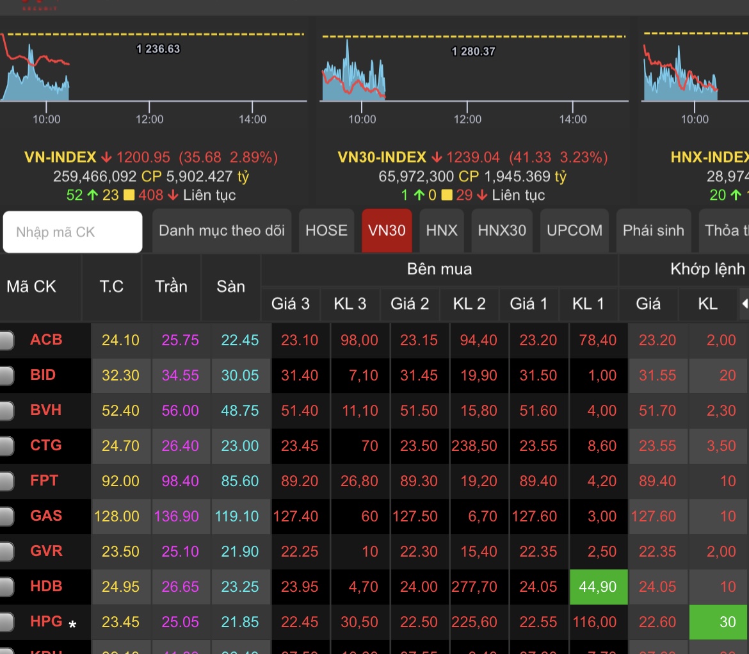Tick the checkbox for GAS row
749x654 pixels.
point(6,516)
